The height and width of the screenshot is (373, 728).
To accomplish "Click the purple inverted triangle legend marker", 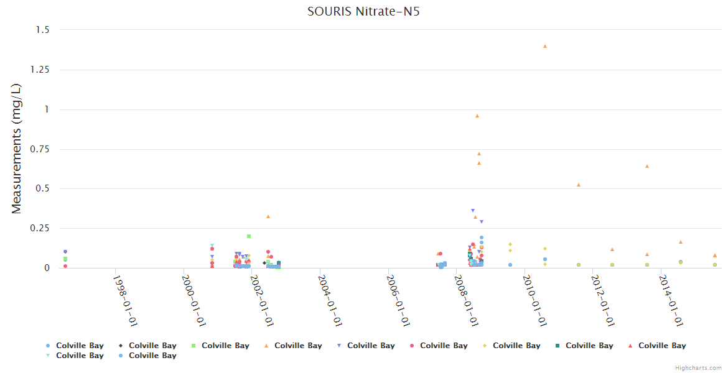I will (339, 346).
